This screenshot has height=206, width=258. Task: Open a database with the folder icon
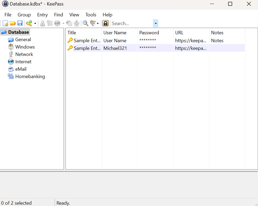point(13,23)
